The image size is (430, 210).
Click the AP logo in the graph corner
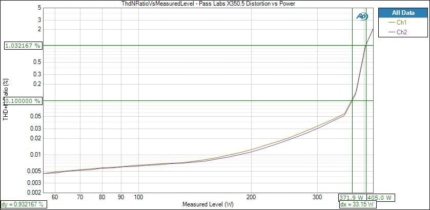362,16
